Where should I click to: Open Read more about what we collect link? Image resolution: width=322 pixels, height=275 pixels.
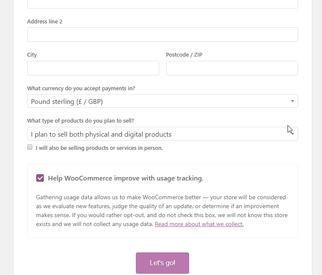point(199,224)
